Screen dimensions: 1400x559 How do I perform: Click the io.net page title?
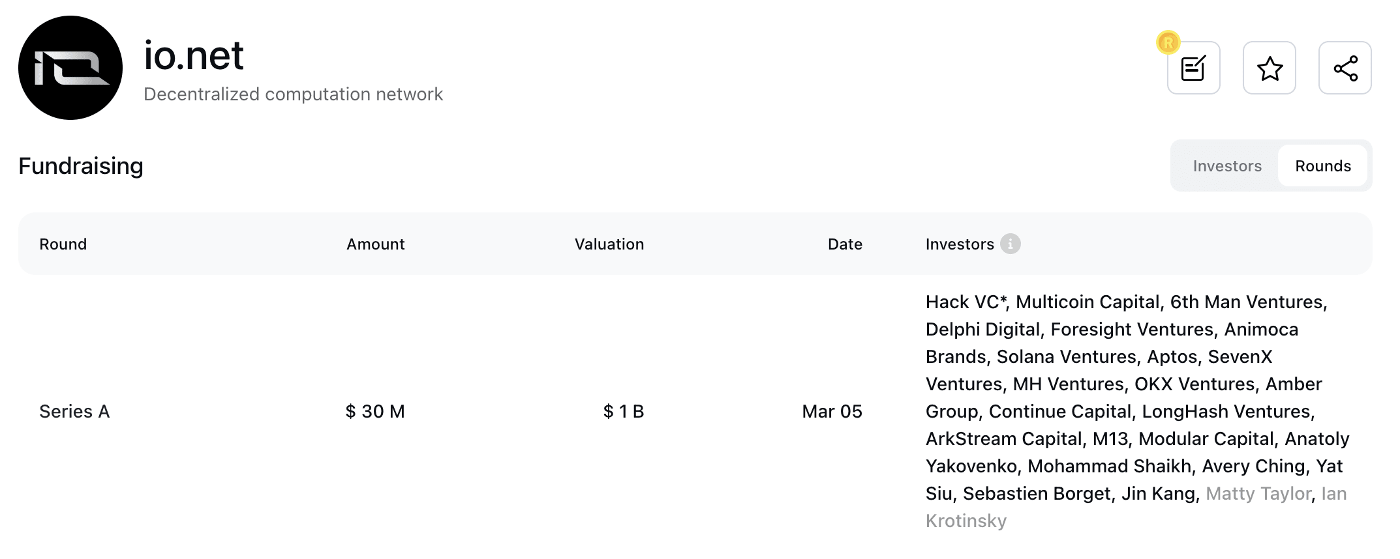(x=193, y=55)
